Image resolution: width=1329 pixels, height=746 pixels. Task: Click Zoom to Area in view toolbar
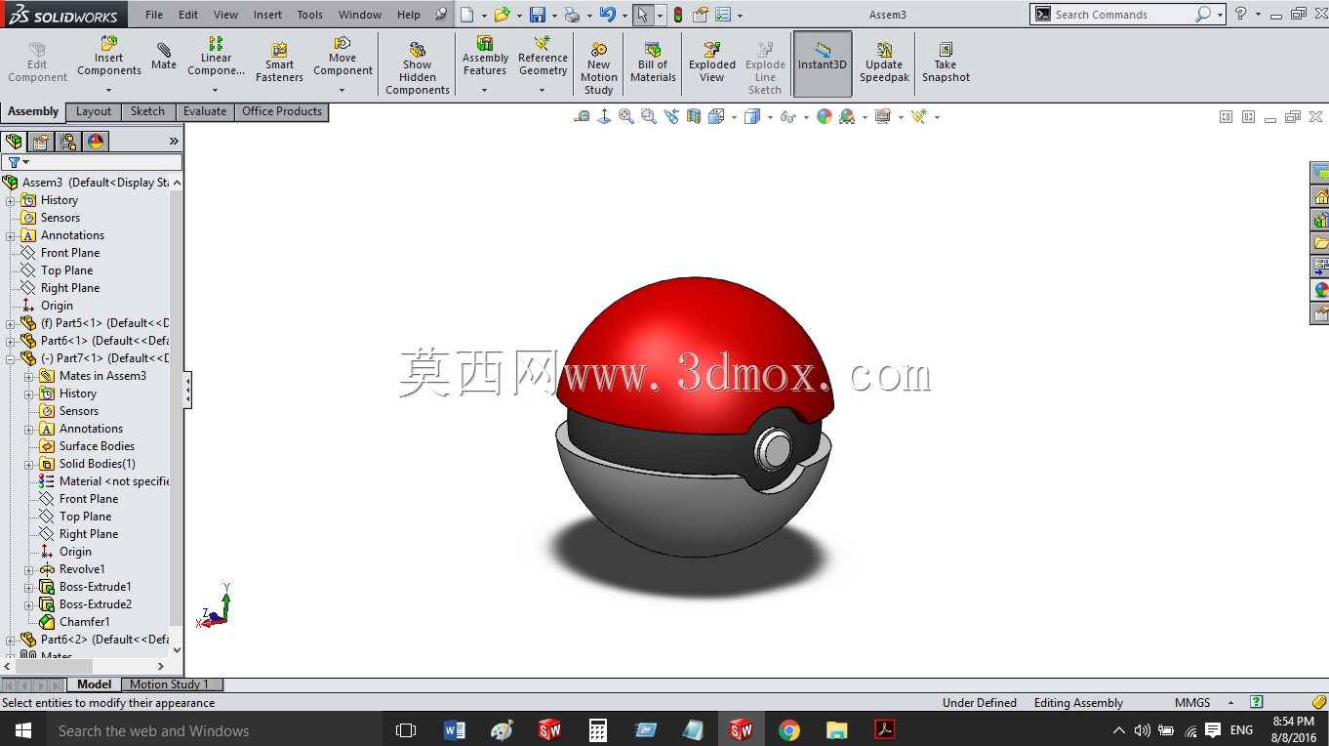[x=649, y=116]
